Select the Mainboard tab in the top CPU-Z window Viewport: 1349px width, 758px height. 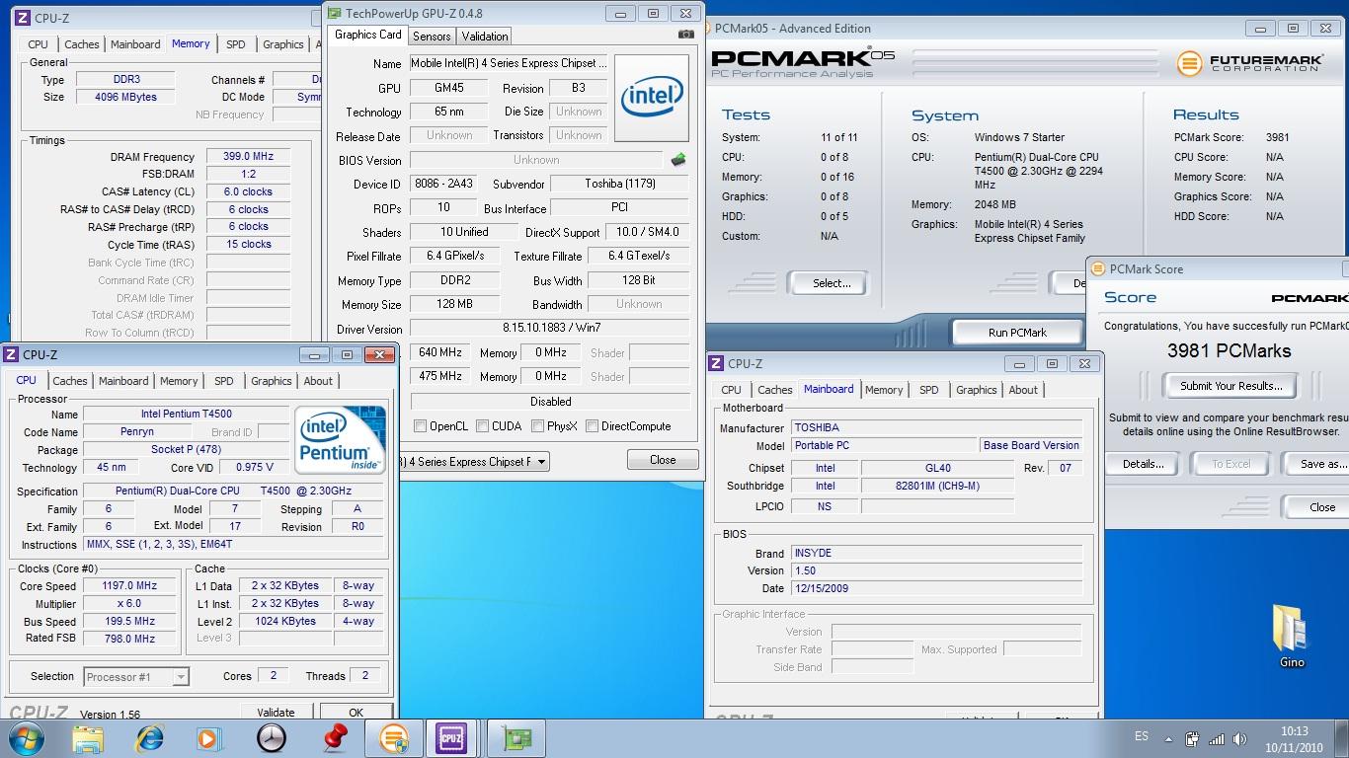tap(135, 44)
